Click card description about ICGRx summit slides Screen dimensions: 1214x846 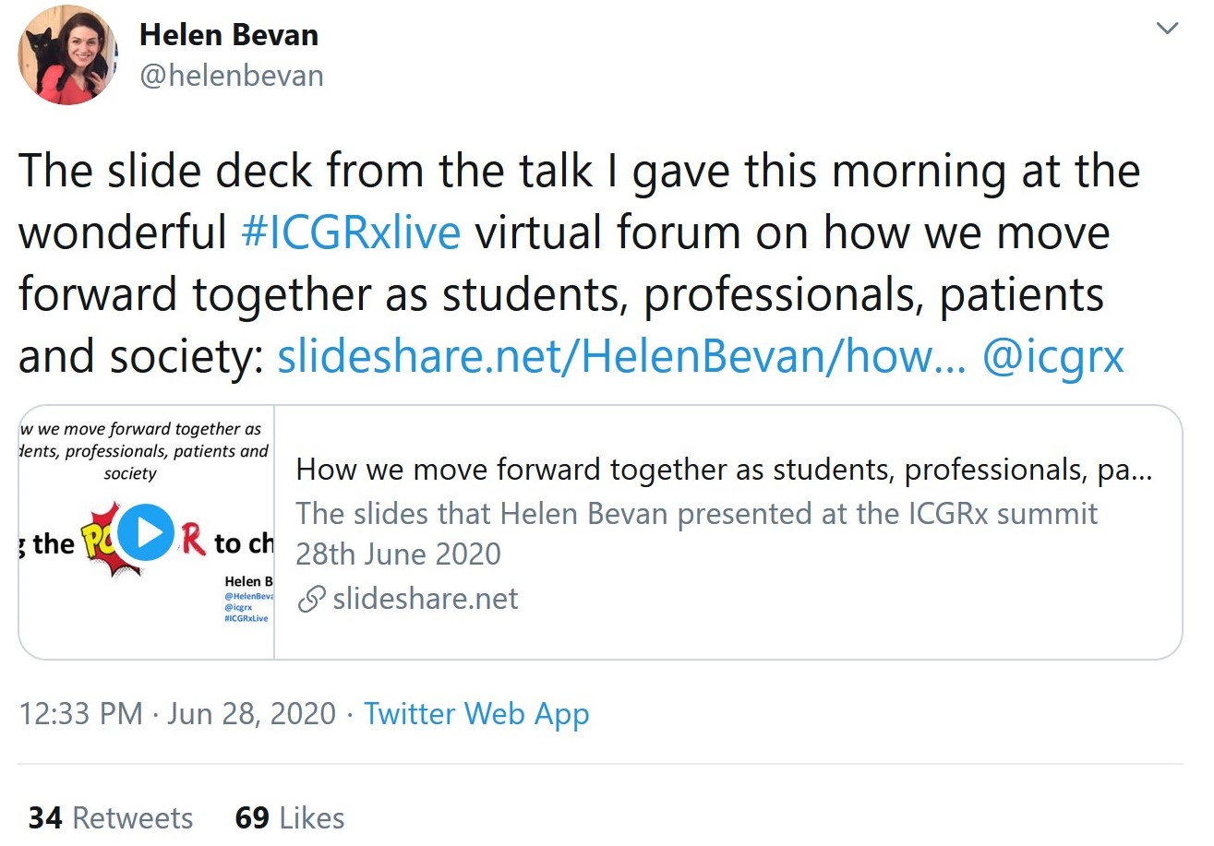pos(697,533)
